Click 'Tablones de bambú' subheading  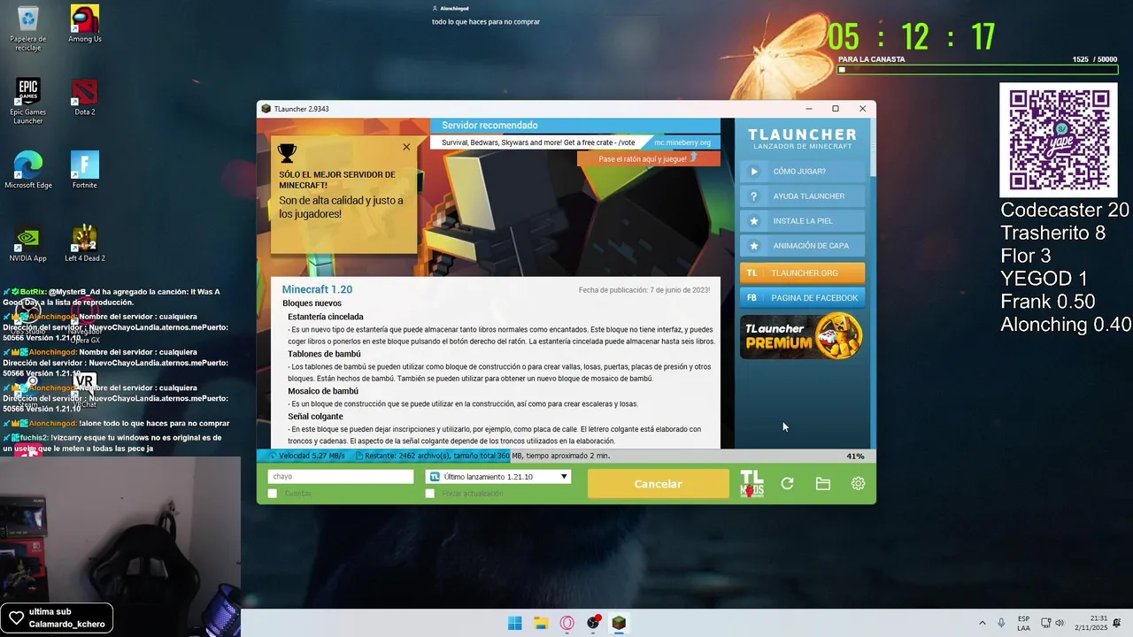tap(324, 354)
